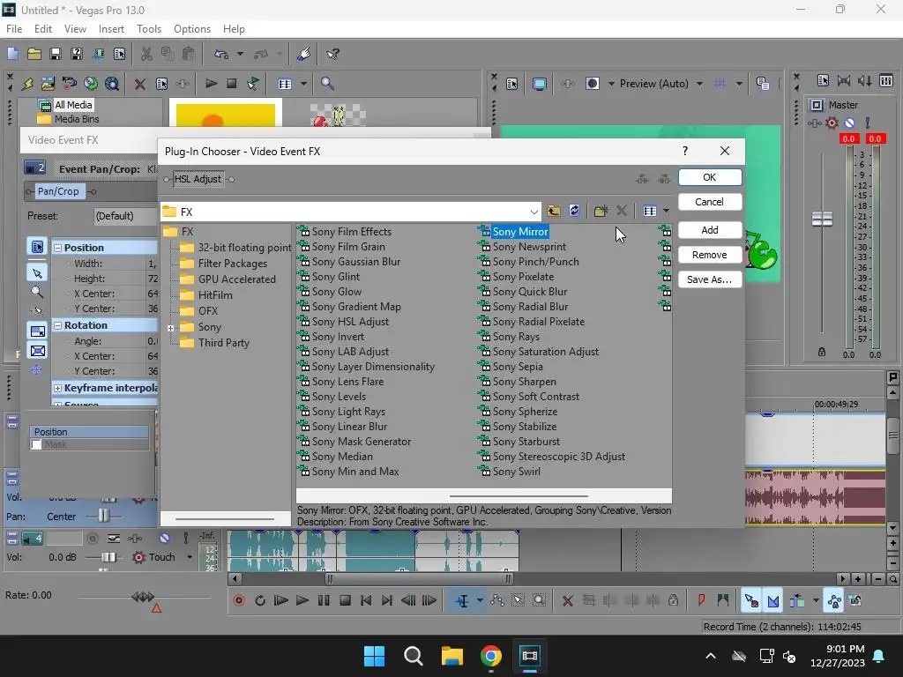Toggle the Mask checkbox in Pan/Crop
Screen dimensions: 903x677
[36, 444]
